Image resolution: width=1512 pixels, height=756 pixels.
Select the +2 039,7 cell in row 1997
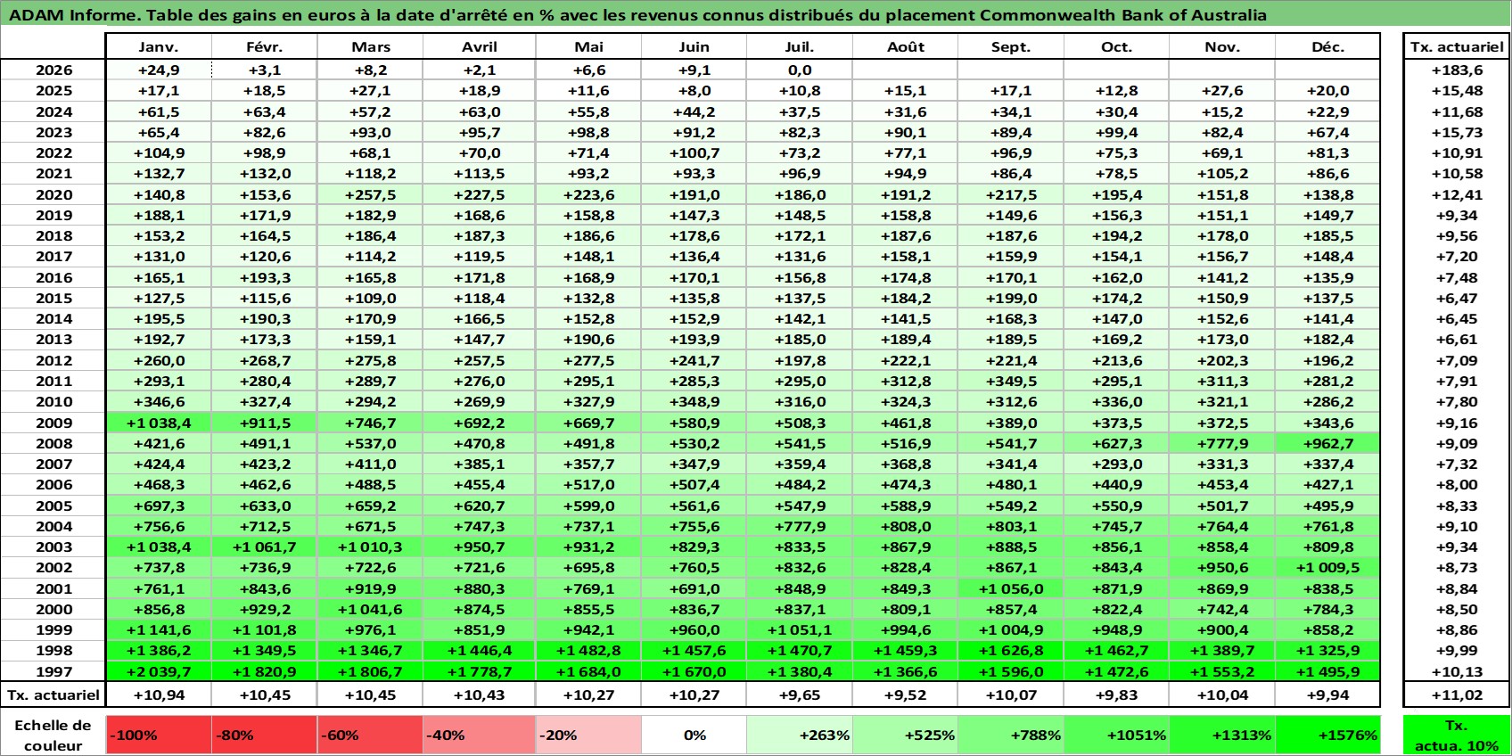point(159,671)
